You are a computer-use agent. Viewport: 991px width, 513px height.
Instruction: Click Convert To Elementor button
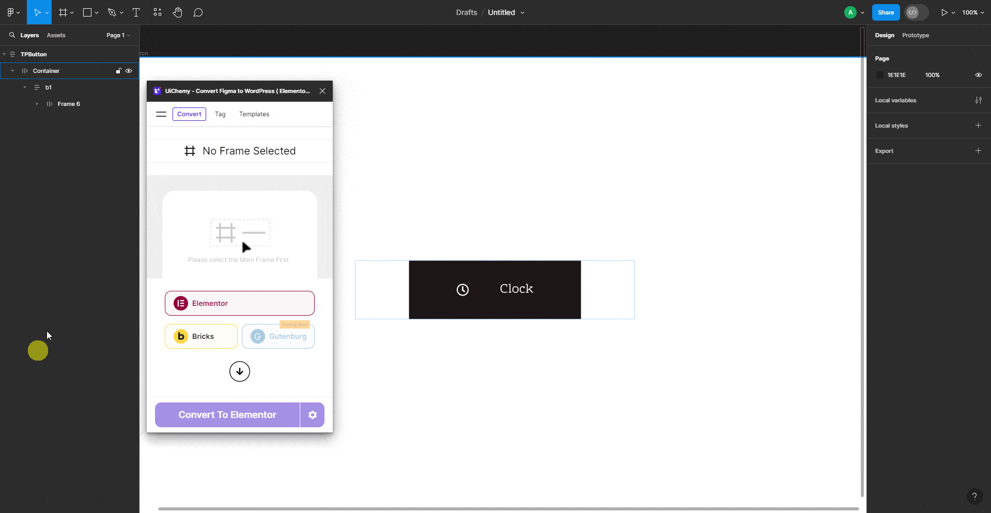pos(227,415)
